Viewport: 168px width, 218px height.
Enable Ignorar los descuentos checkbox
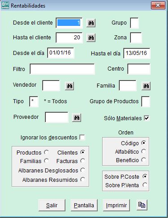tap(82, 137)
